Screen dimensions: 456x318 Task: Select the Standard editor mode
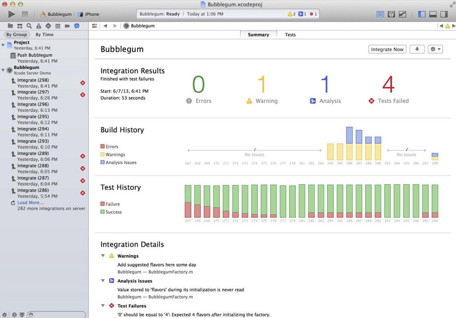point(380,14)
